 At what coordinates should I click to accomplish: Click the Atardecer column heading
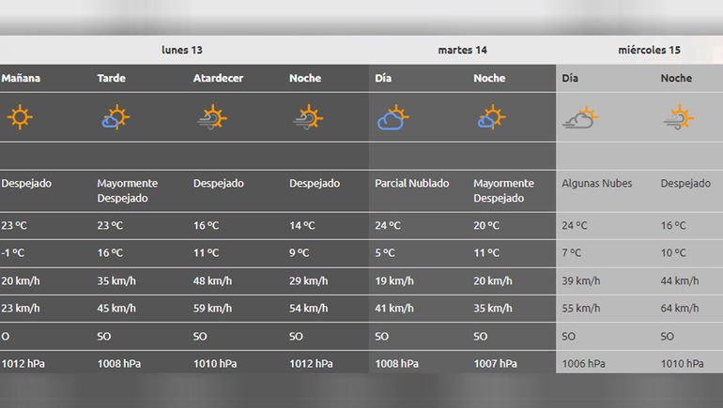point(218,79)
